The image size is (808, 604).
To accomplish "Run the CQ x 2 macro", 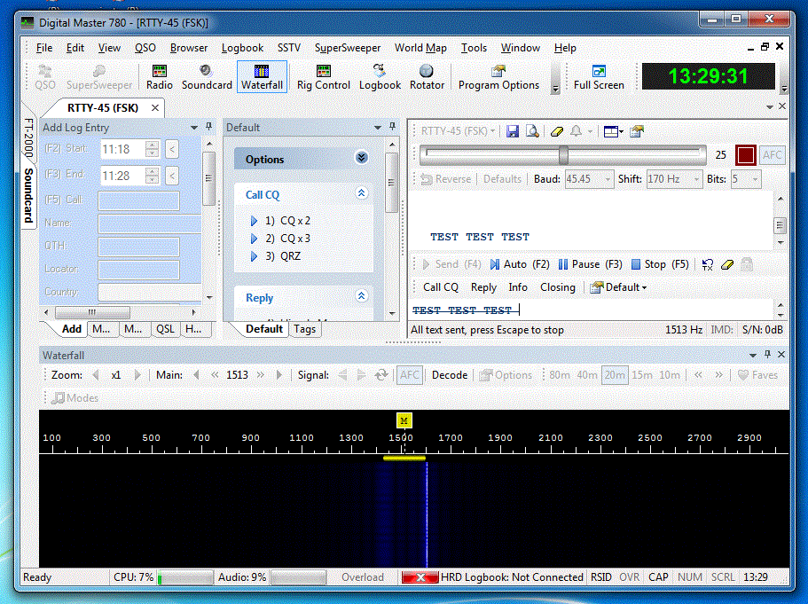I will 287,221.
